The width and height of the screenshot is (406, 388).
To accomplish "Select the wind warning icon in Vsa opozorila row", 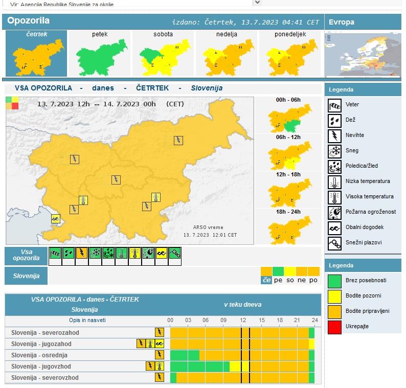I will pos(55,253).
